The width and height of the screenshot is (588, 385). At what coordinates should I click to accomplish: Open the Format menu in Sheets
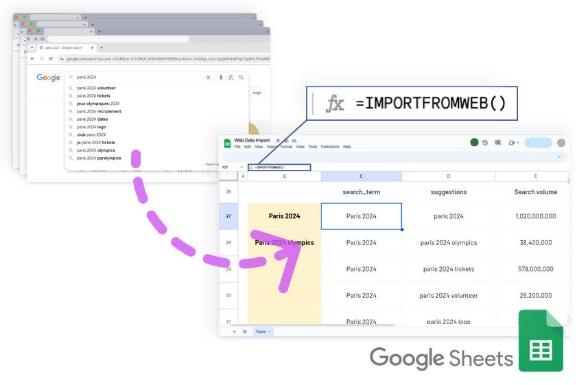coord(286,147)
